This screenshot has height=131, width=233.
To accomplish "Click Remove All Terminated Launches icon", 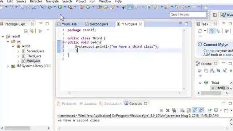I will 174,110.
